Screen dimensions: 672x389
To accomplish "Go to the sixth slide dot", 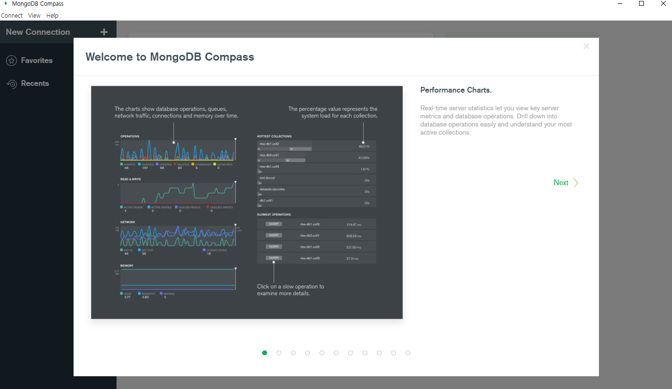I will coord(336,353).
